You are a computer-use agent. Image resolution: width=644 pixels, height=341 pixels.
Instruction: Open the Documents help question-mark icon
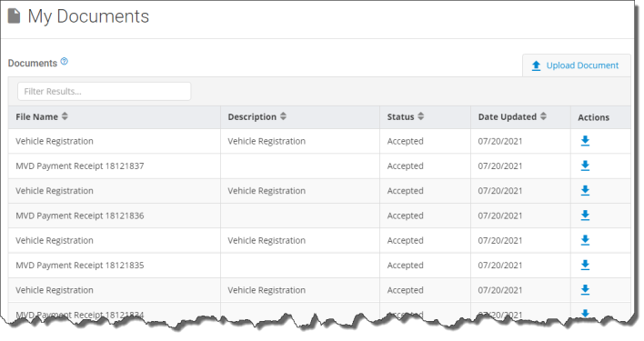coord(64,62)
